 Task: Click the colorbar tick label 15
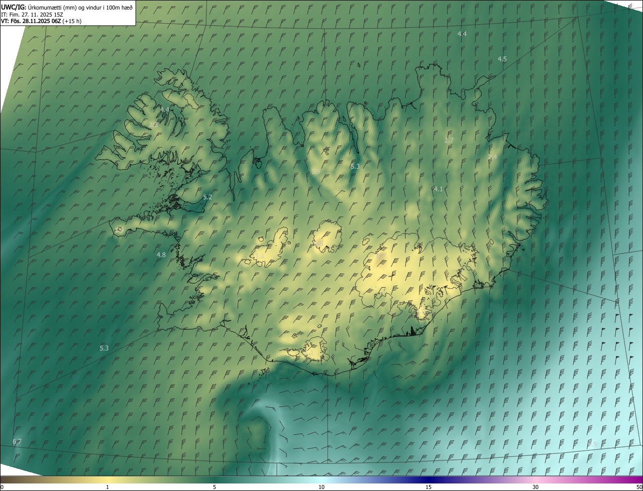(428, 487)
